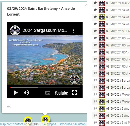Play the Sargassum Monitoring video
Image resolution: width=130 pixels, height=126 pixels.
[16, 93]
